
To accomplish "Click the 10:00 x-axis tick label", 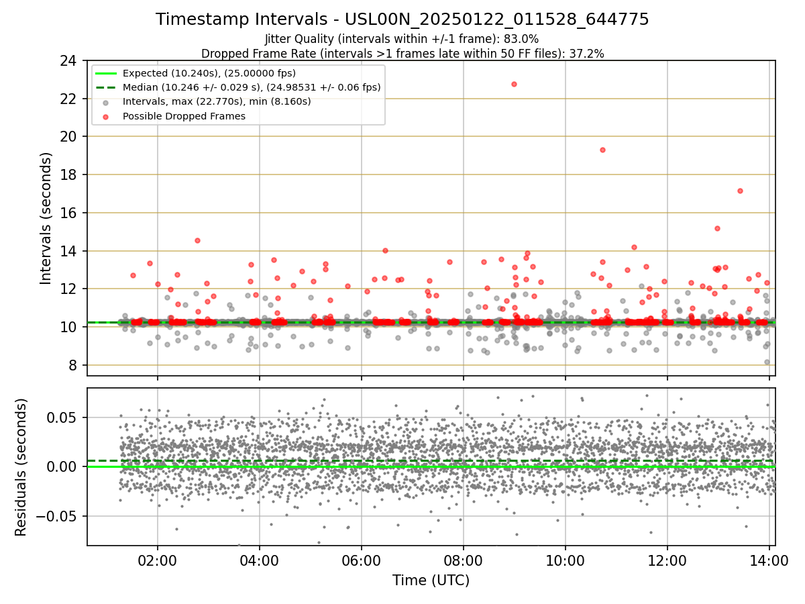I will pyautogui.click(x=566, y=560).
